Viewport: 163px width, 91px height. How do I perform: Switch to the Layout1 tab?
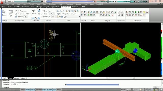17,78
